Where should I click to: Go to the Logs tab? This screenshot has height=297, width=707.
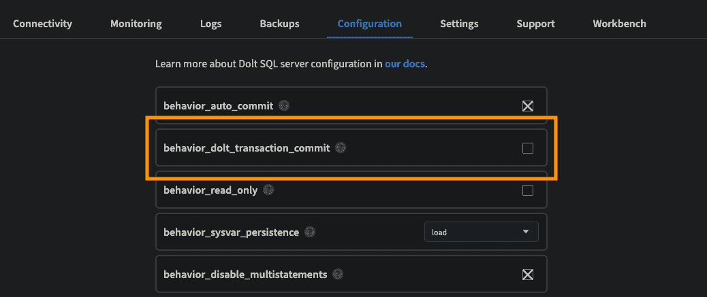(x=211, y=23)
